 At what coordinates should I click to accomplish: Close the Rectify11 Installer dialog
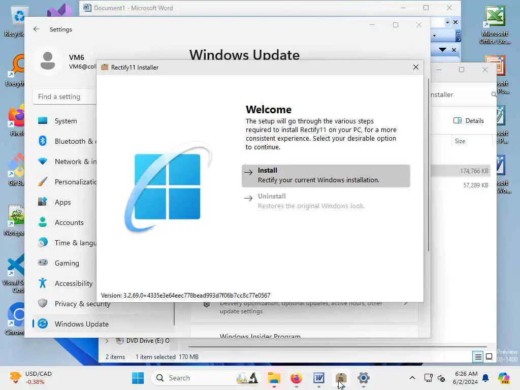(x=415, y=68)
